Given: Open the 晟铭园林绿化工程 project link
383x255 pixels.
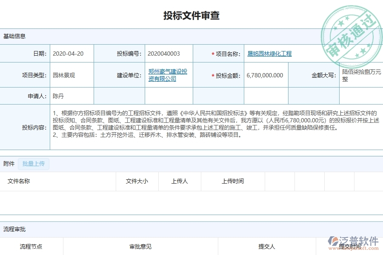Looking at the screenshot, I should pos(269,53).
